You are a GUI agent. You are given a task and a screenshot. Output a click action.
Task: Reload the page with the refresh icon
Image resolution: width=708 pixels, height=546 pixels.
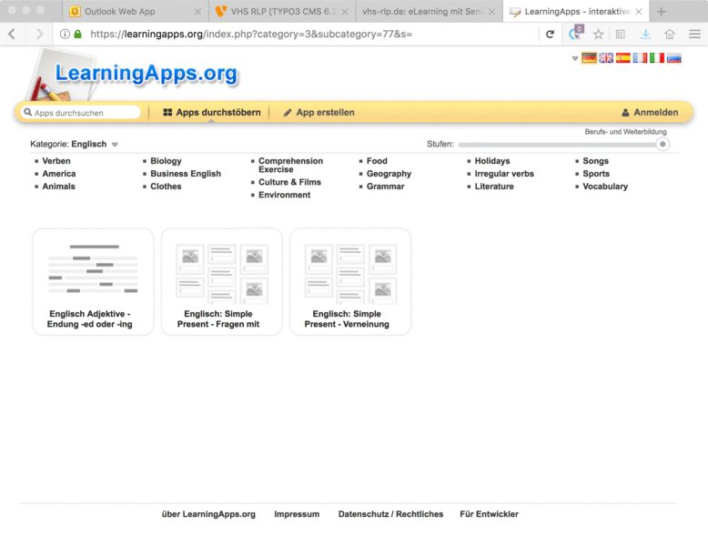[550, 34]
